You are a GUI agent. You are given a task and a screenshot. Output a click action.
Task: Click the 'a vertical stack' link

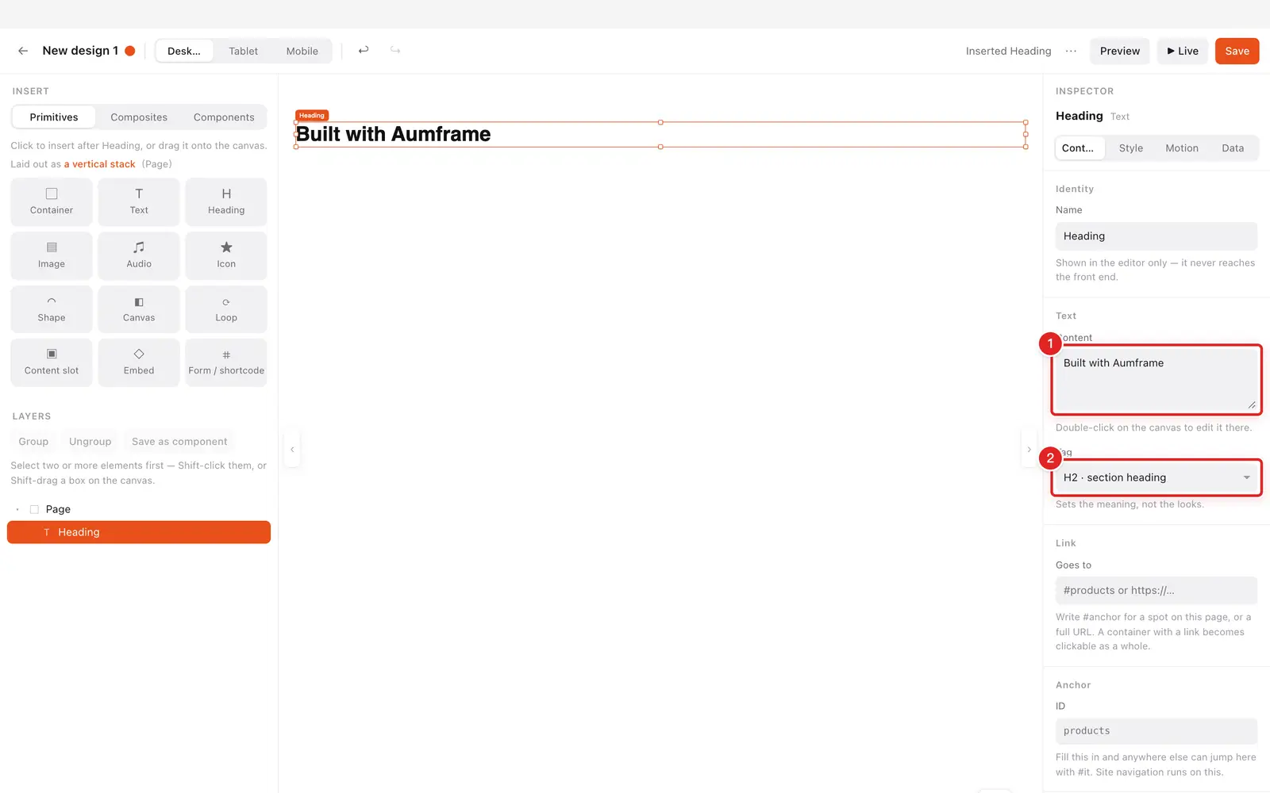pyautogui.click(x=99, y=164)
